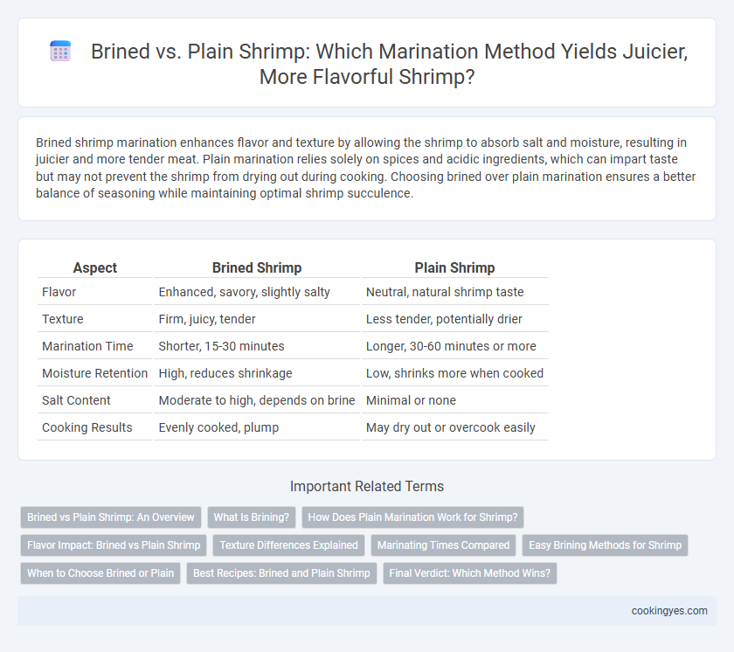This screenshot has height=652, width=734.
Task: Select the 'Salt Content' row label
Action: 76,400
